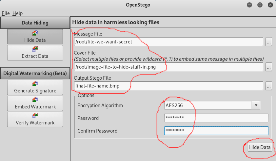Open the Verify Watermark tool

coord(35,119)
